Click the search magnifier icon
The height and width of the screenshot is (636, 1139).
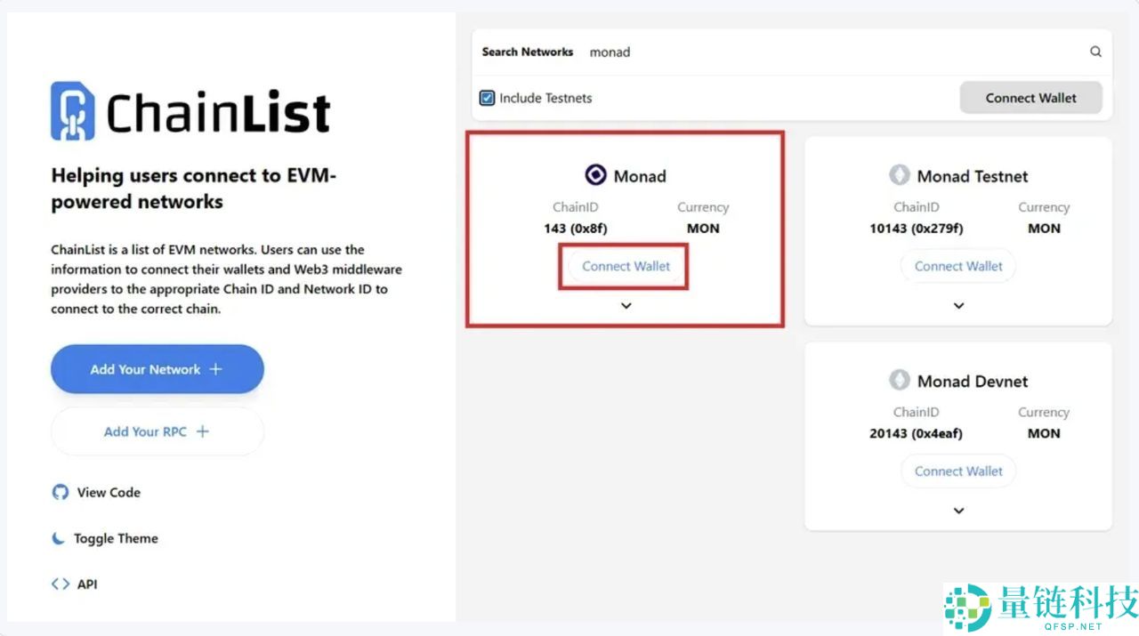tap(1095, 52)
